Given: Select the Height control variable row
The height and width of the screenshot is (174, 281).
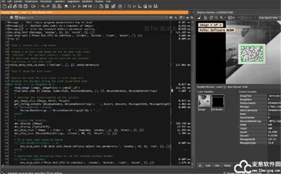Looking at the screenshot, I should point(260,129).
